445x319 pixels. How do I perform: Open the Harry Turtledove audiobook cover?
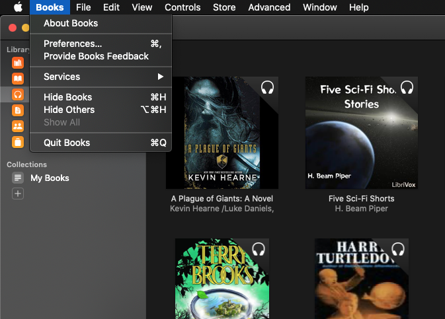(x=362, y=279)
